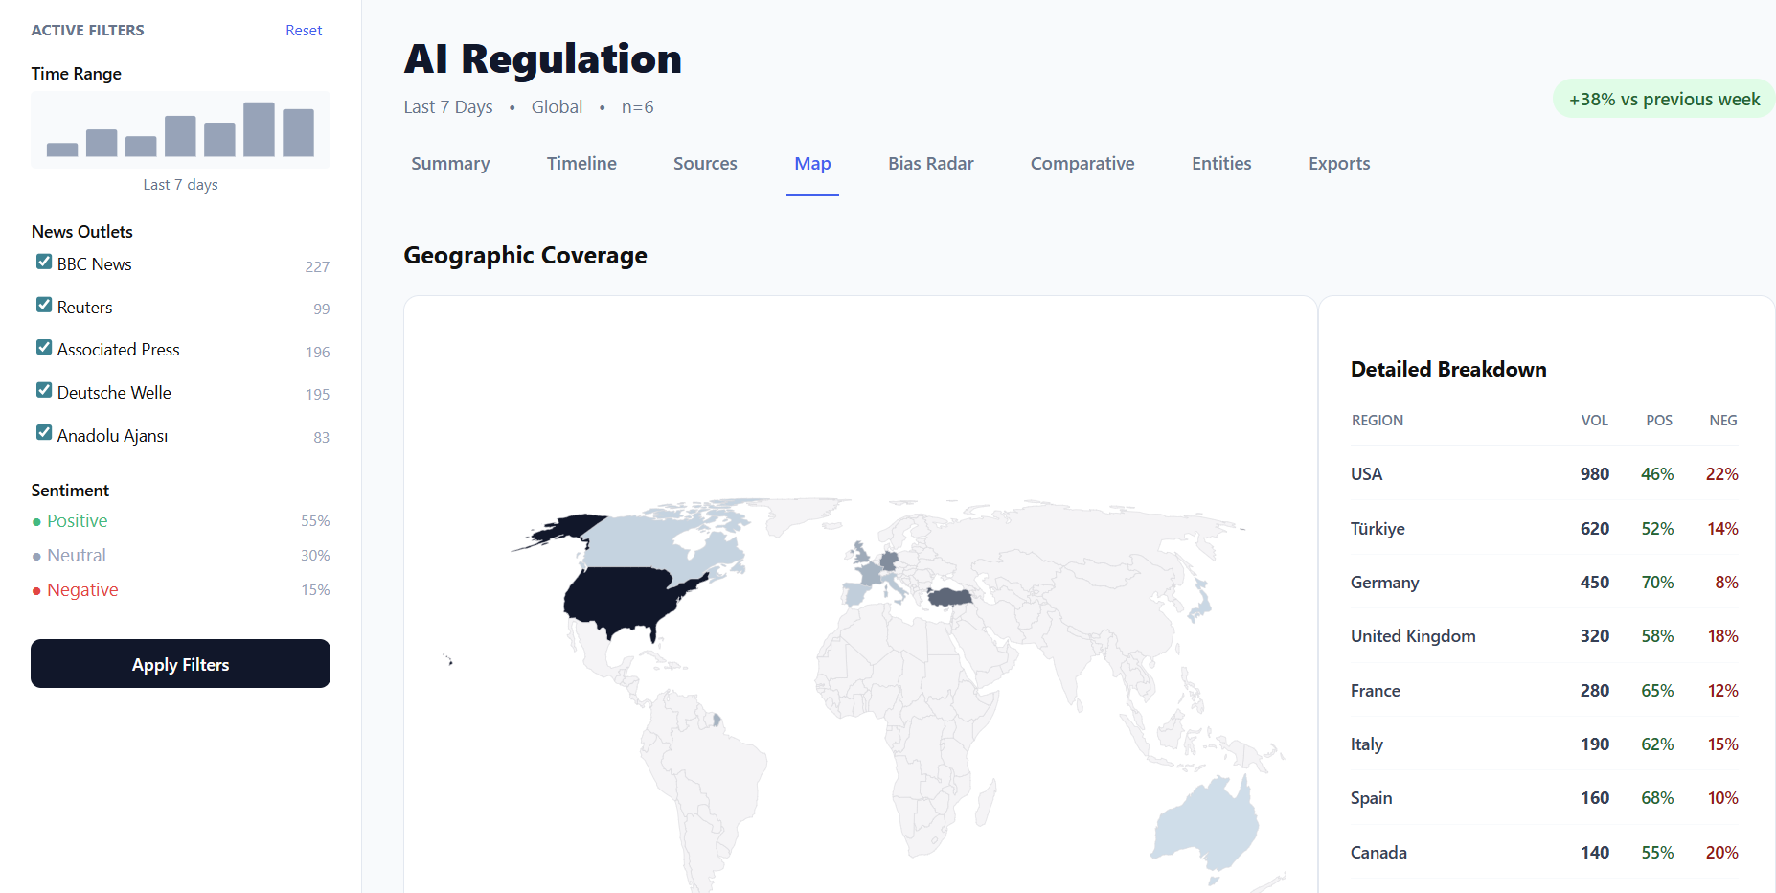Switch to the Summary tab
Image resolution: width=1776 pixels, height=893 pixels.
point(450,163)
